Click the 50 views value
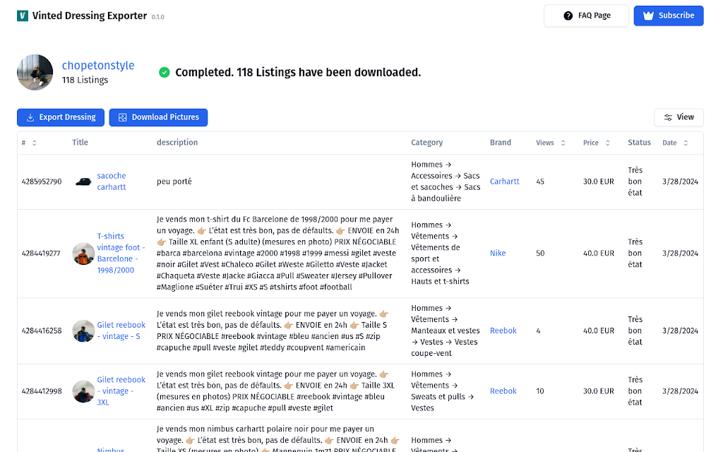Image resolution: width=723 pixels, height=452 pixels. pos(540,254)
